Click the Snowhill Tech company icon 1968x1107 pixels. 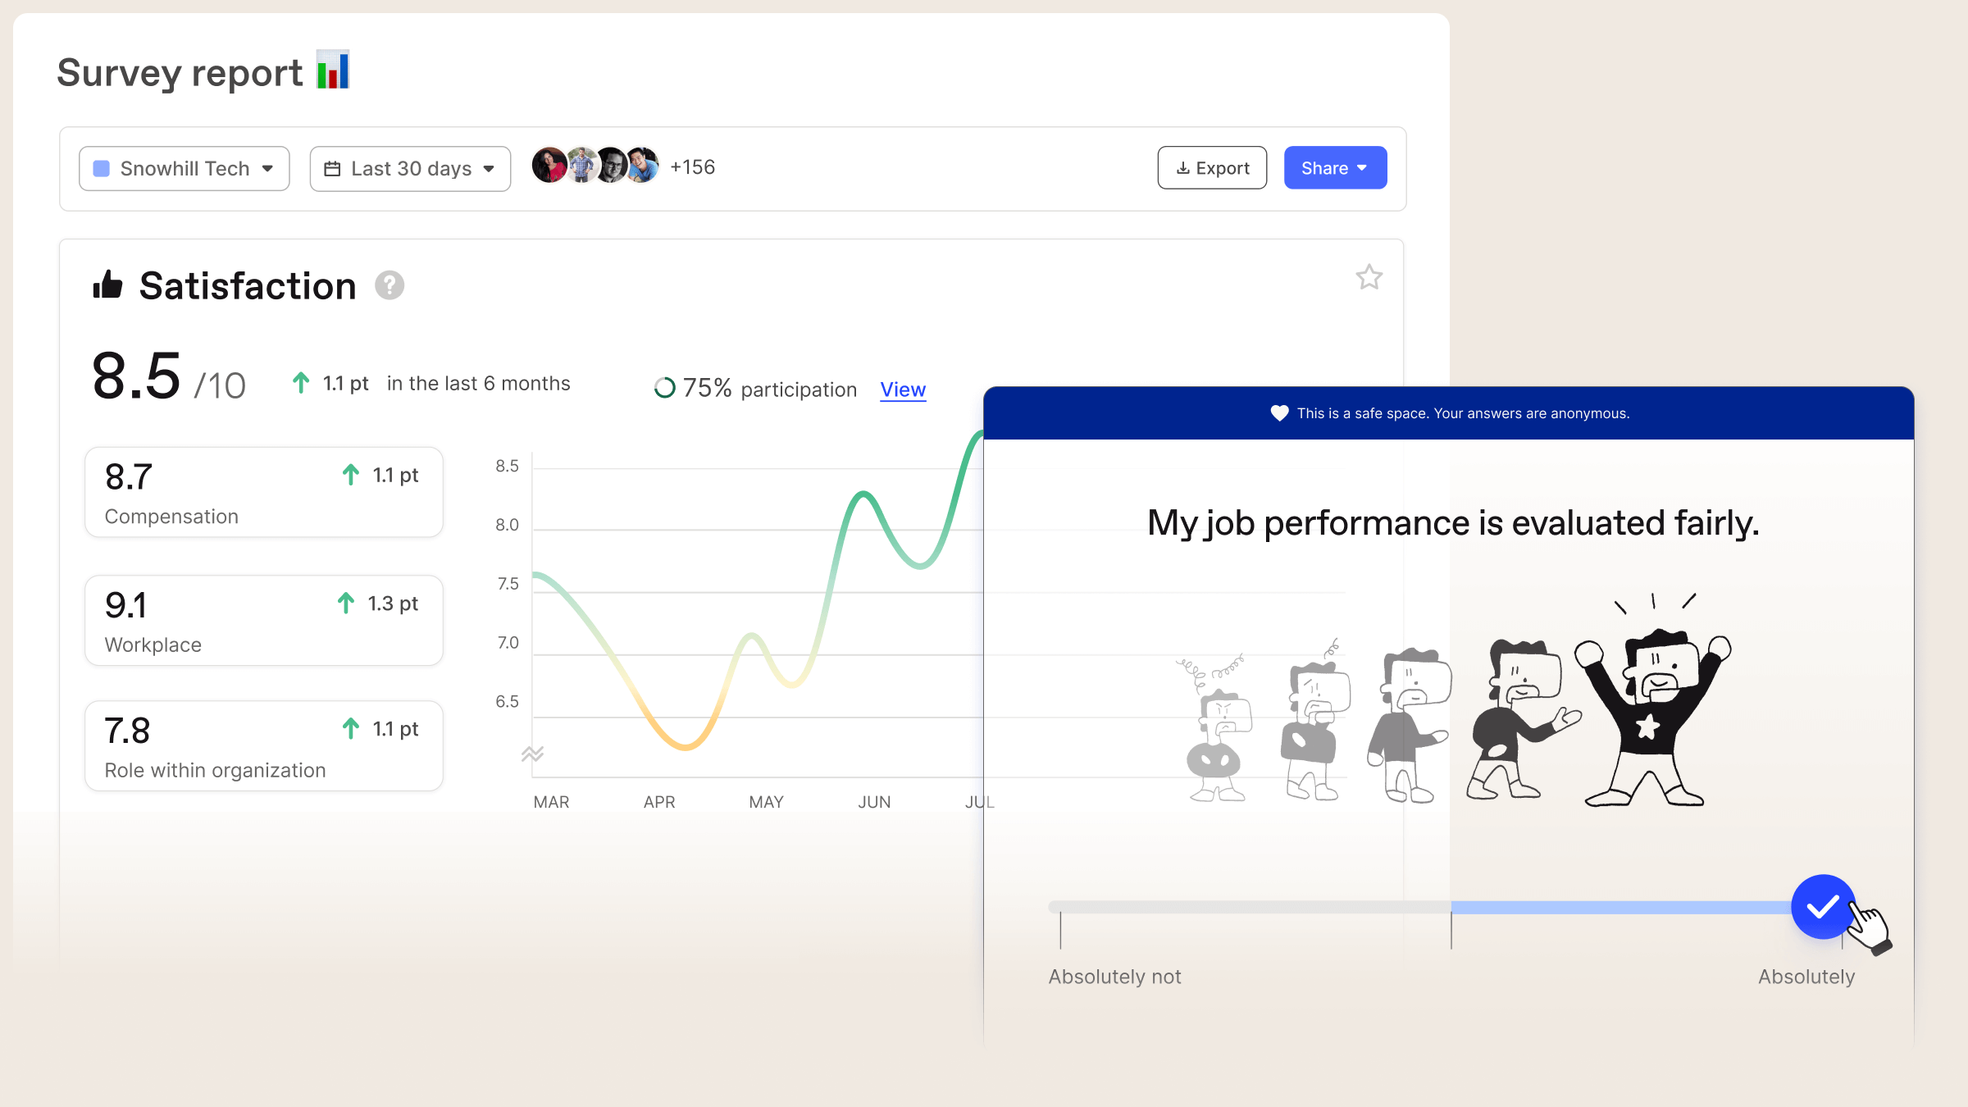pos(102,167)
